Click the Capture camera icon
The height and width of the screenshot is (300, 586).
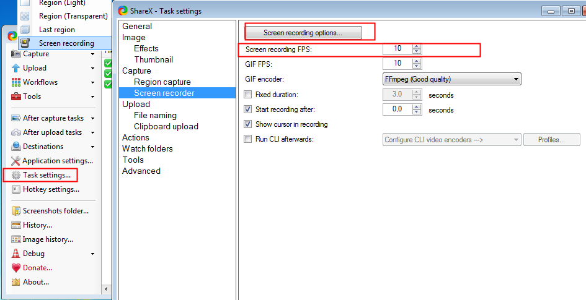16,54
